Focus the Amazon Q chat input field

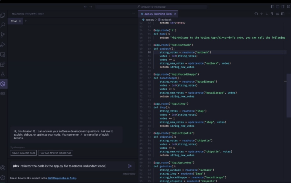[70, 166]
